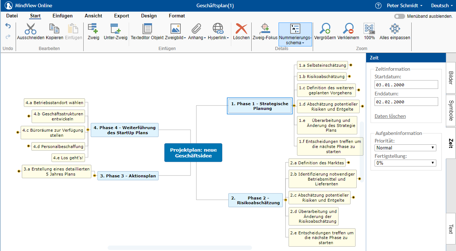Open Fertigstellung dropdown showing 0%
Image resolution: width=456 pixels, height=251 pixels.
[x=405, y=163]
